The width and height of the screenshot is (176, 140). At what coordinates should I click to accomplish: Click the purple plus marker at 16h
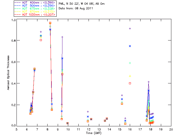(x=130, y=29)
